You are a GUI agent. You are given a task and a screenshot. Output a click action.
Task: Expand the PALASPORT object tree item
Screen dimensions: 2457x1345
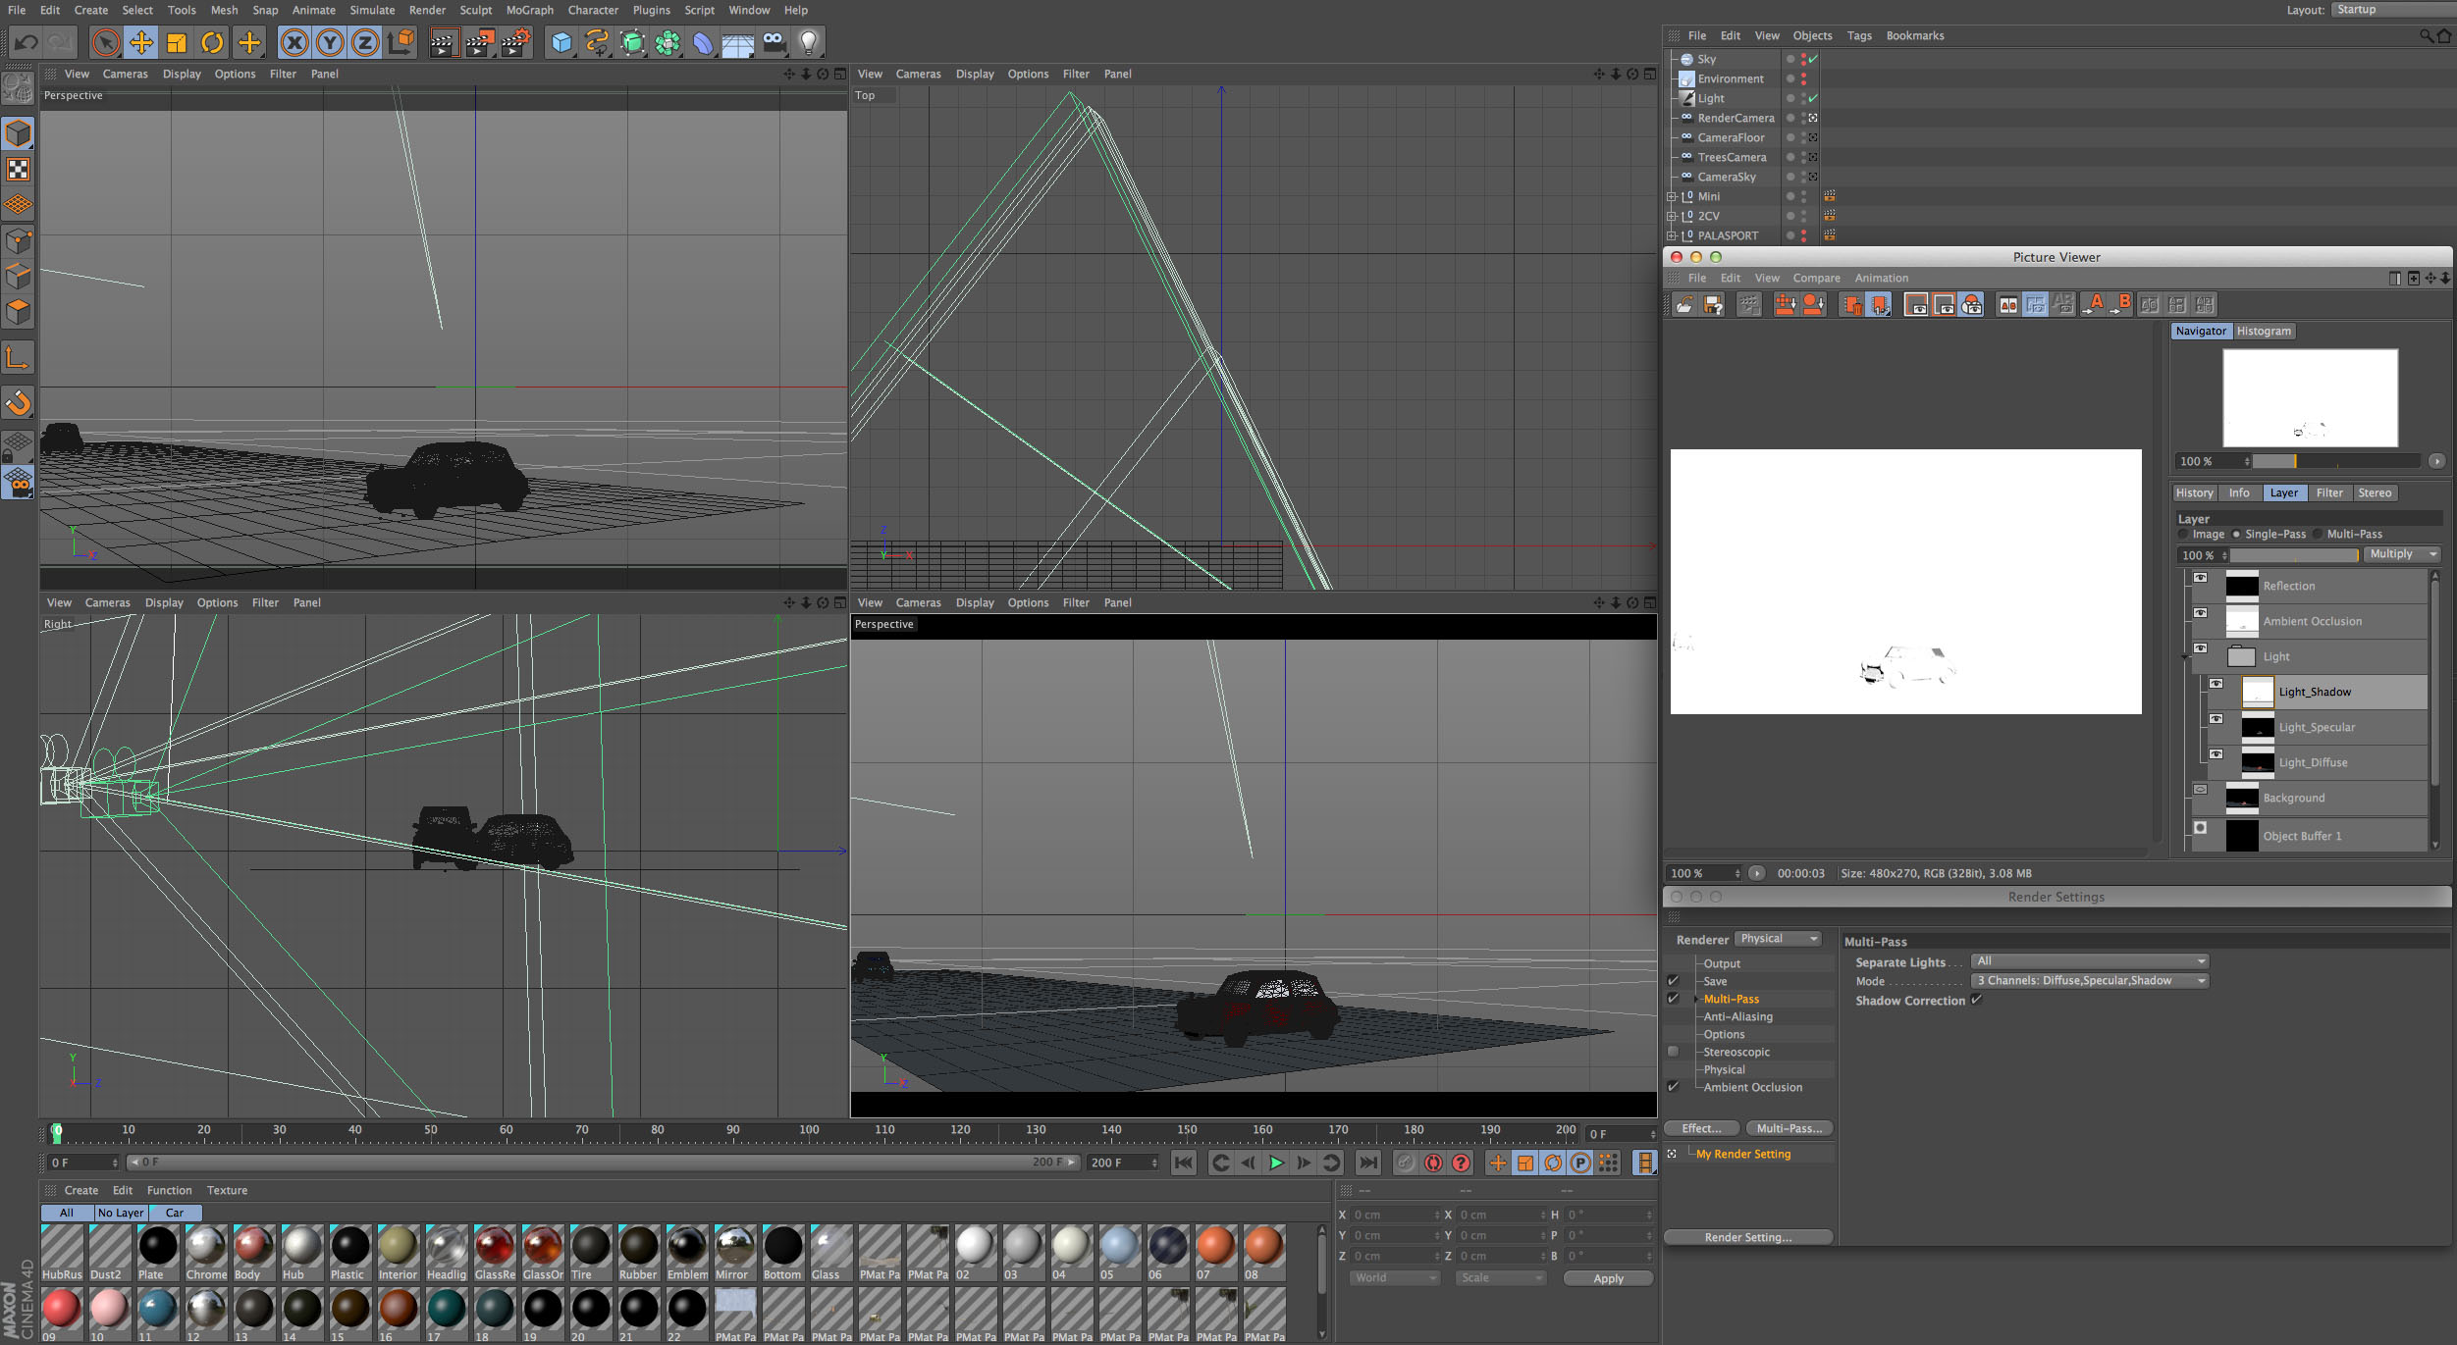click(1672, 235)
